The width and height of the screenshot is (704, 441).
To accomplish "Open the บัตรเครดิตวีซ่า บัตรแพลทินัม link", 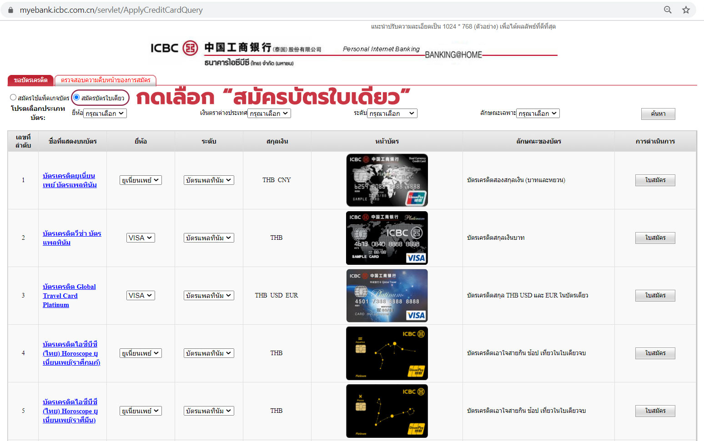I will (72, 238).
